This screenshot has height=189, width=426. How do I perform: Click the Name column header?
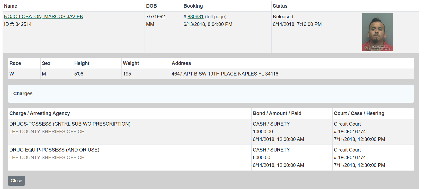(11, 6)
